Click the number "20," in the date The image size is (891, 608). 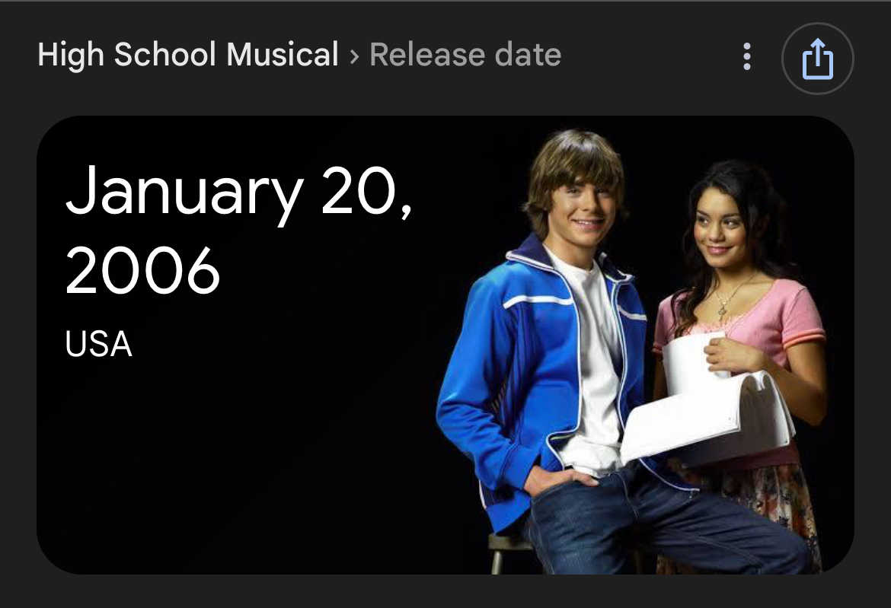pos(367,193)
